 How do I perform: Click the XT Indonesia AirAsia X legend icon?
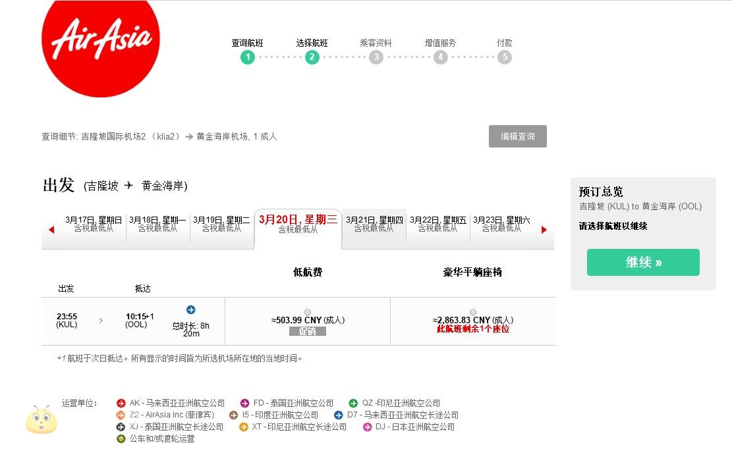click(x=243, y=427)
